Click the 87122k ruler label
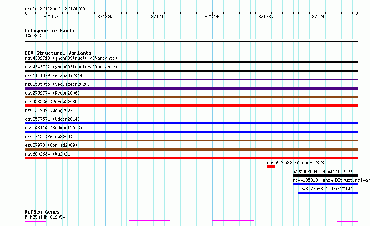This screenshot has height=226, width=370. pyautogui.click(x=212, y=17)
